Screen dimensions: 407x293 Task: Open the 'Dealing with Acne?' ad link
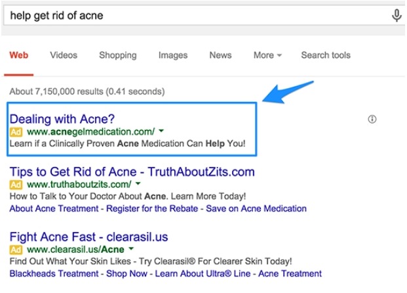[x=62, y=119]
